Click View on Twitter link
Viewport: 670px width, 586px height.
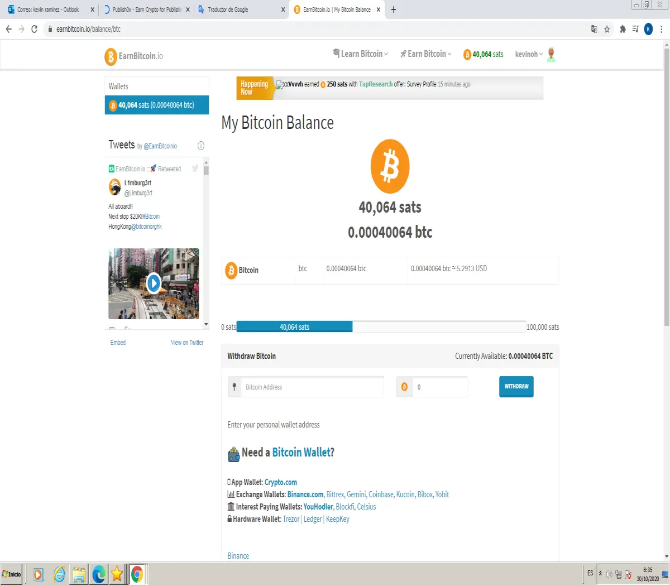click(x=187, y=343)
